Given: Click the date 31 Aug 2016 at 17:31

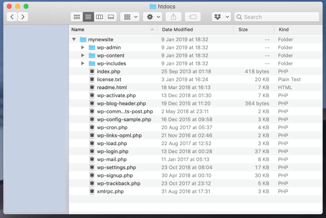Looking at the screenshot, I should (186, 191).
